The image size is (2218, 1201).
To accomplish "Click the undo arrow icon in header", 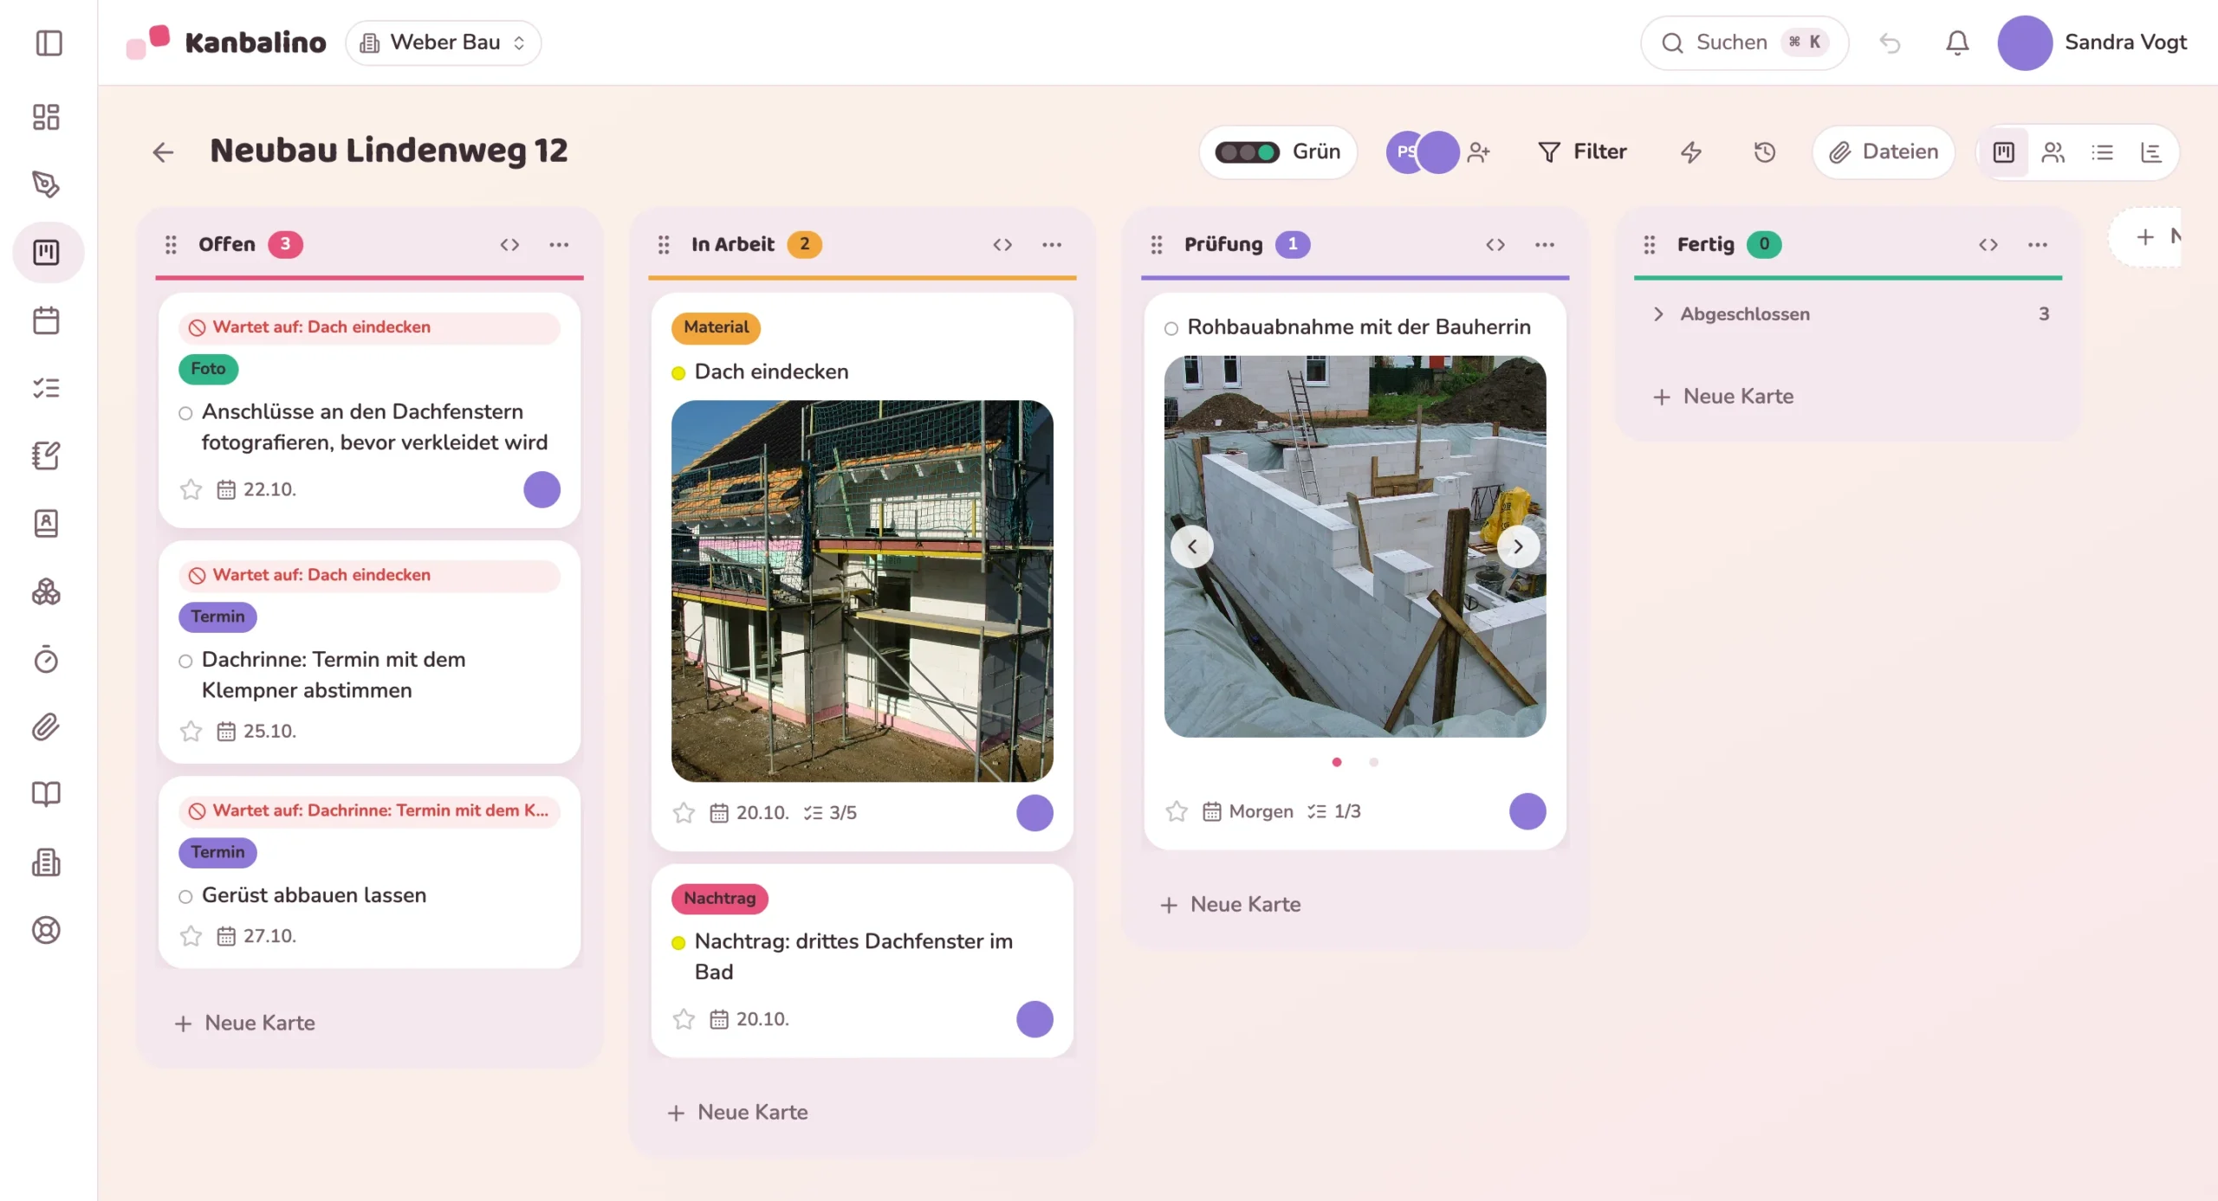I will click(1890, 42).
